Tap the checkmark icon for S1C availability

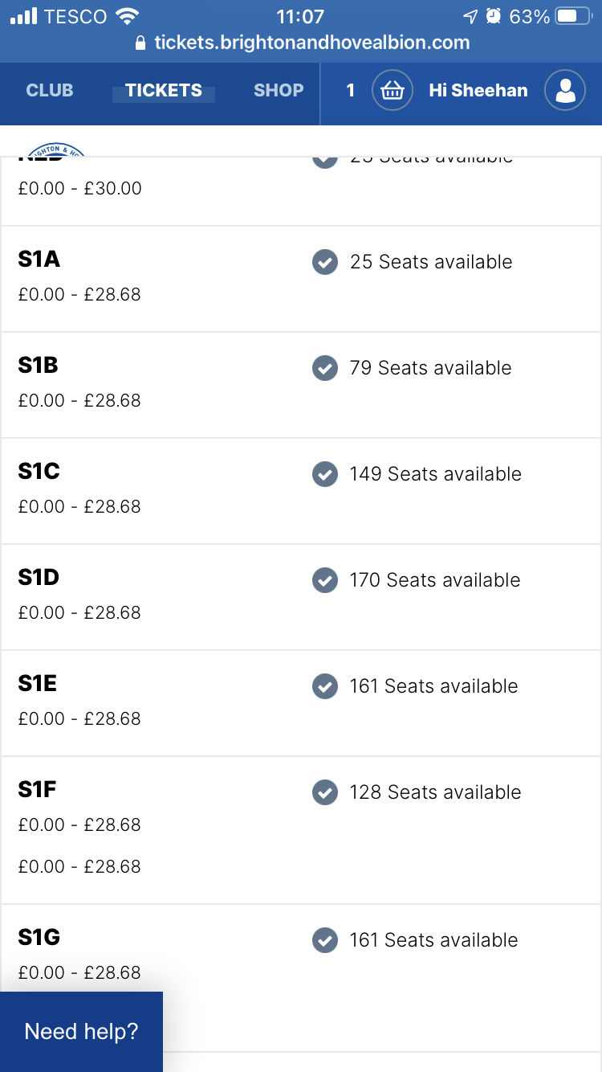324,474
